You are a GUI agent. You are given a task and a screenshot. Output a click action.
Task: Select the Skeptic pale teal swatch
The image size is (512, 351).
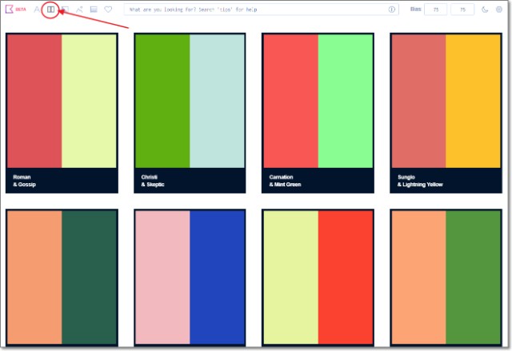218,102
